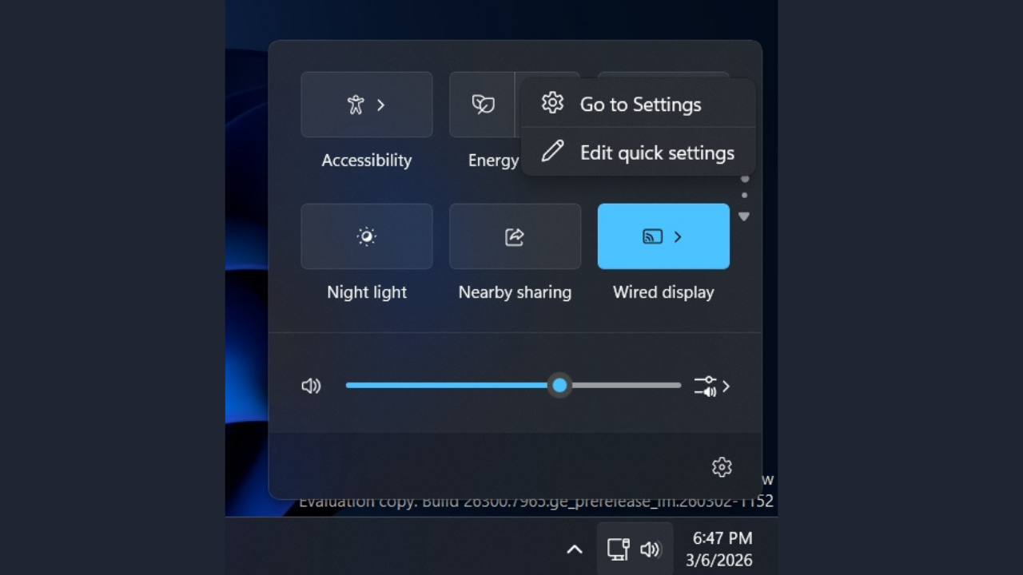Open the sound output device selector
This screenshot has width=1023, height=575.
[711, 386]
